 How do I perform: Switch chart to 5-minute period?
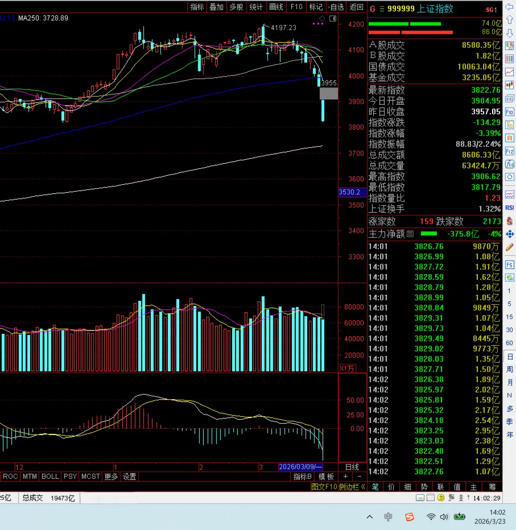[x=509, y=304]
